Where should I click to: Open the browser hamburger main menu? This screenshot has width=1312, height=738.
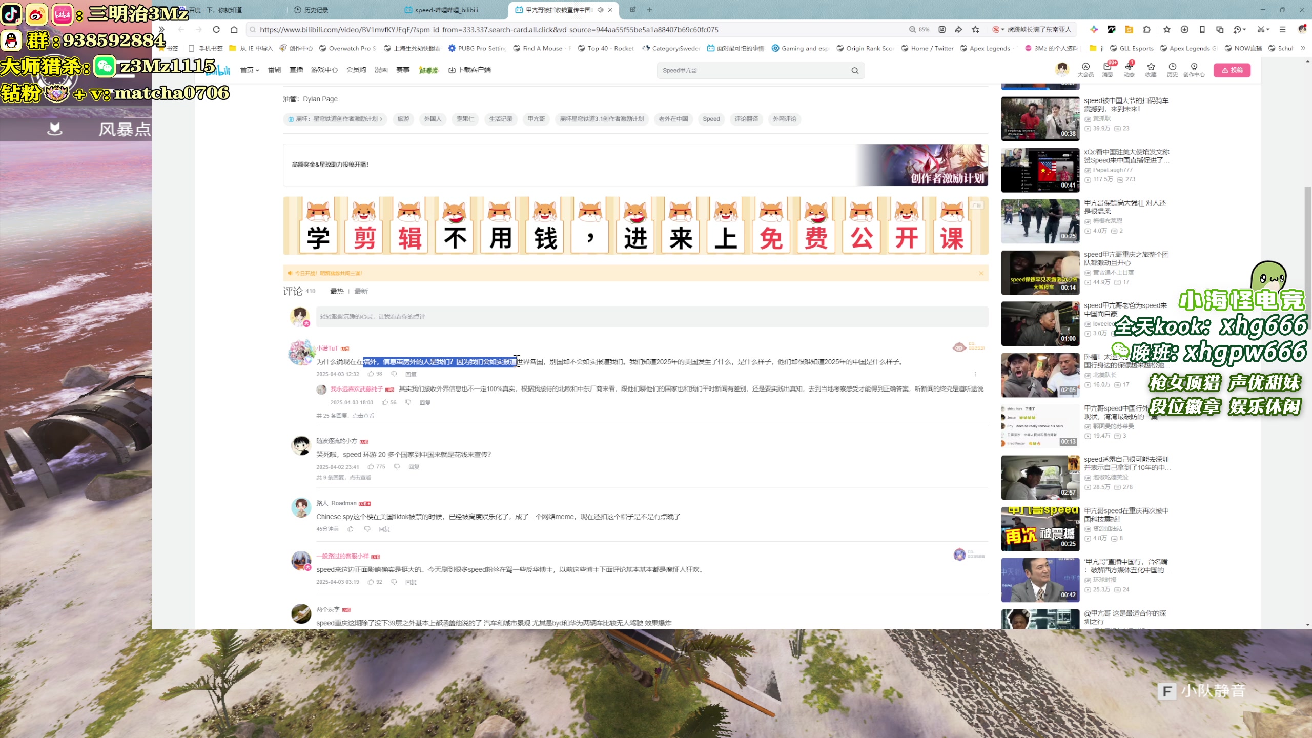click(x=1283, y=30)
